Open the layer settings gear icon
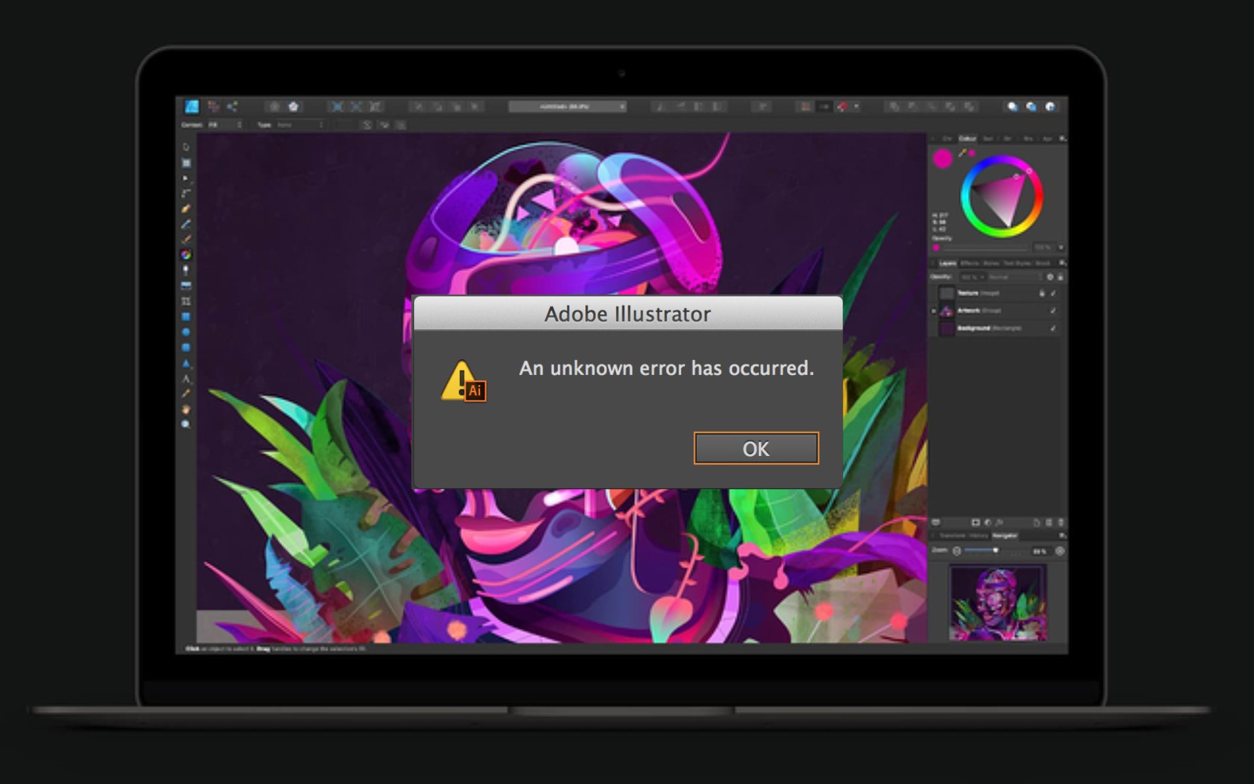Image resolution: width=1254 pixels, height=784 pixels. [1050, 277]
